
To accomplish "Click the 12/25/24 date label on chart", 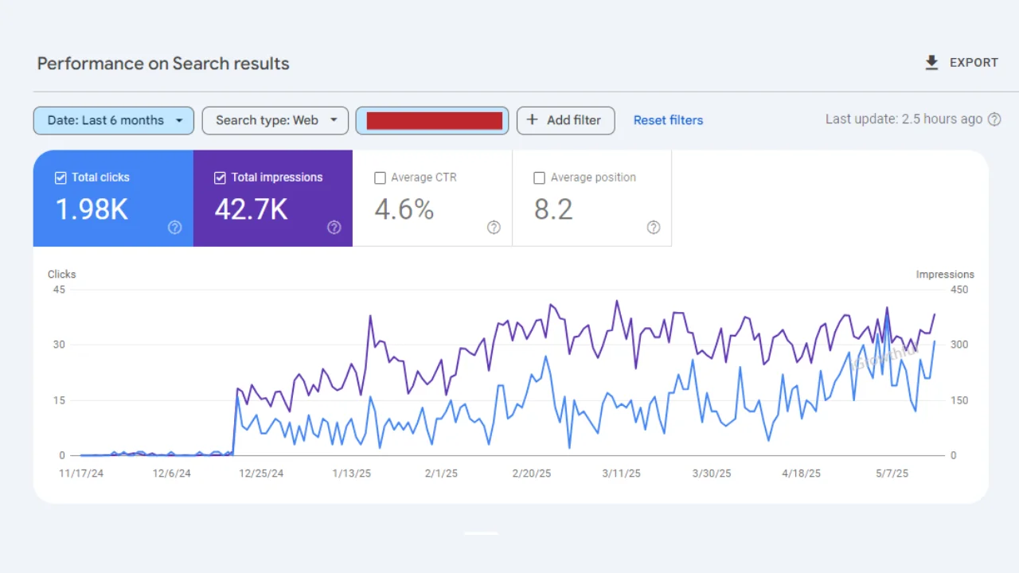I will [x=261, y=474].
